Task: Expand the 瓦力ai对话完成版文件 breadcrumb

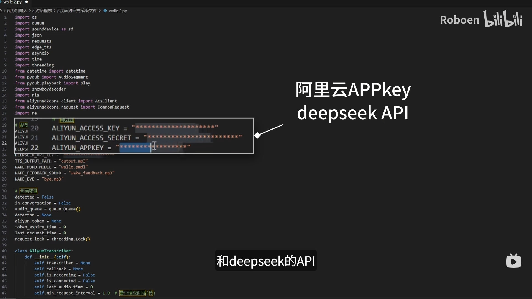Action: pyautogui.click(x=77, y=11)
